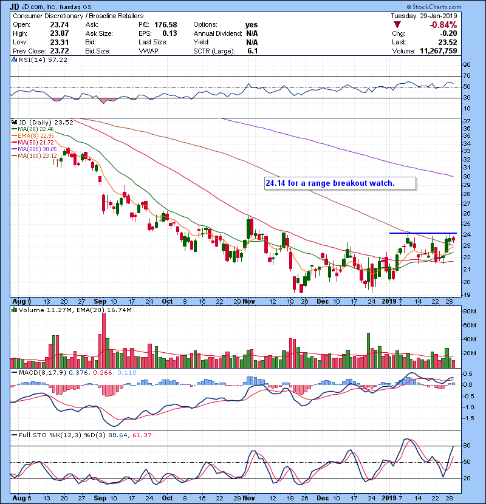Image resolution: width=486 pixels, height=504 pixels.
Task: Select the MA(50) red legend entry
Action: click(30, 142)
